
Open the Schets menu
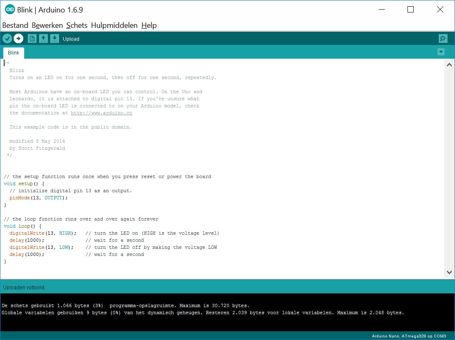coord(77,25)
